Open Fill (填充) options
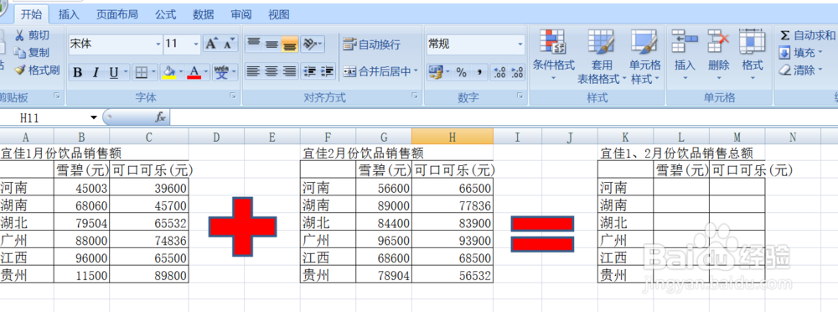838x312 pixels. point(800,53)
